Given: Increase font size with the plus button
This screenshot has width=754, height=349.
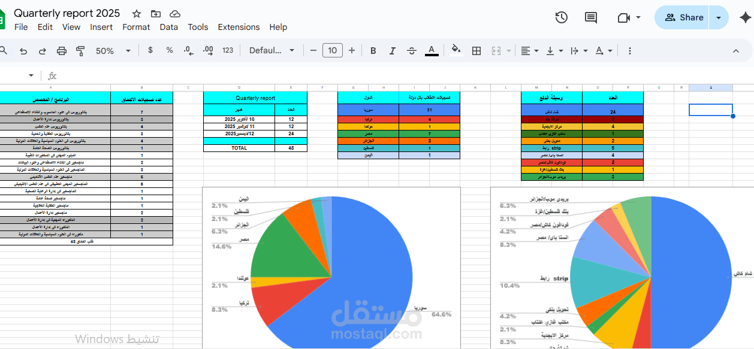Looking at the screenshot, I should click(352, 50).
